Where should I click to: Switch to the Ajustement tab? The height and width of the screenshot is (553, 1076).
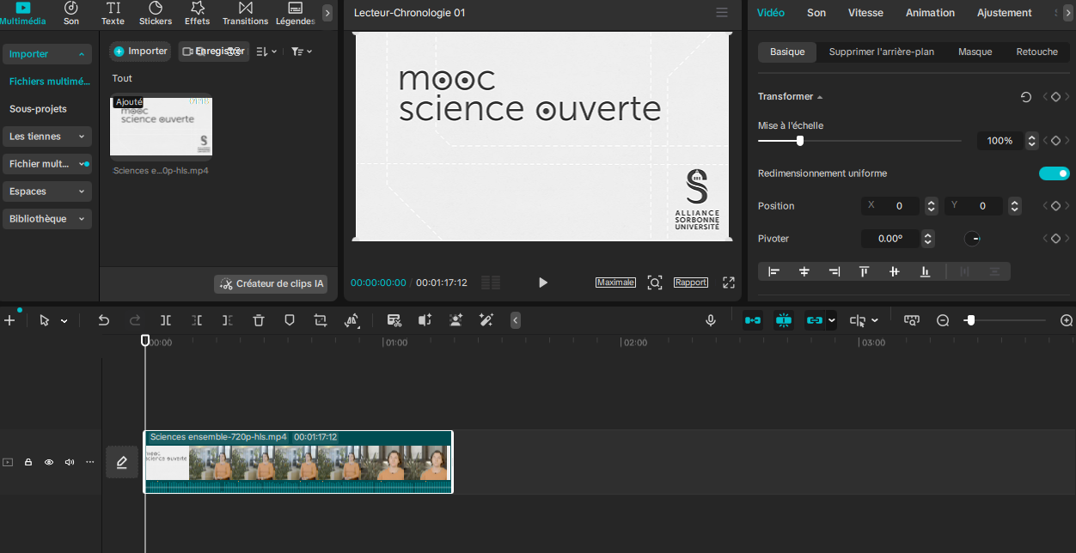1004,13
